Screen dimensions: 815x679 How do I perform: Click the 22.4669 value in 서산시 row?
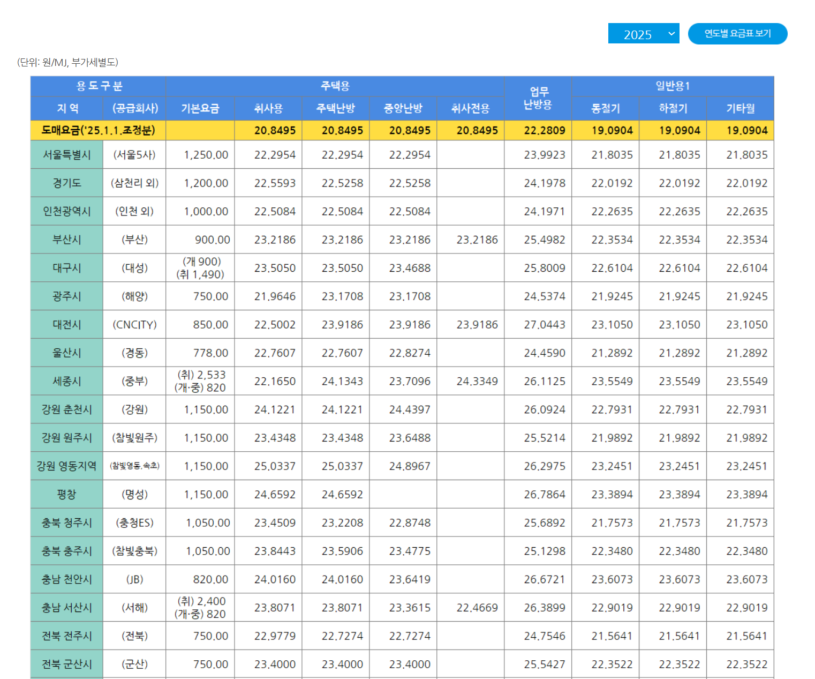pyautogui.click(x=477, y=608)
